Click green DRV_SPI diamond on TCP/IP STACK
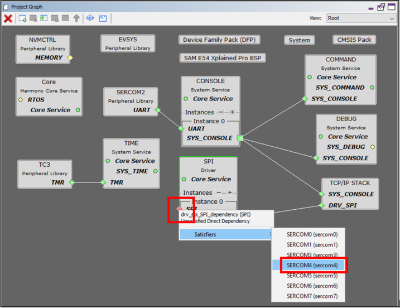400x308 pixels. click(x=322, y=205)
